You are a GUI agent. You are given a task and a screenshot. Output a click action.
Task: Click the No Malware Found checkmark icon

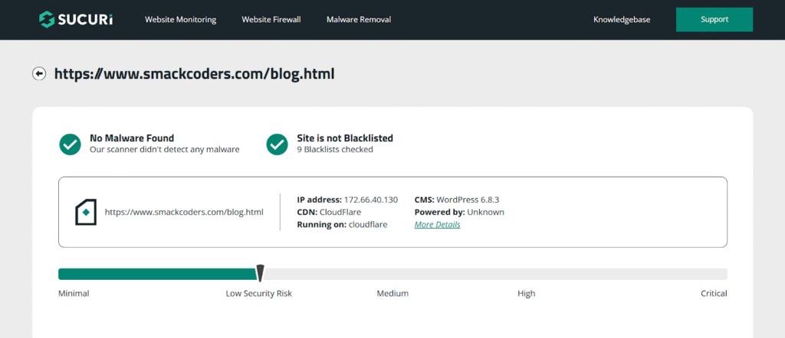pyautogui.click(x=71, y=144)
